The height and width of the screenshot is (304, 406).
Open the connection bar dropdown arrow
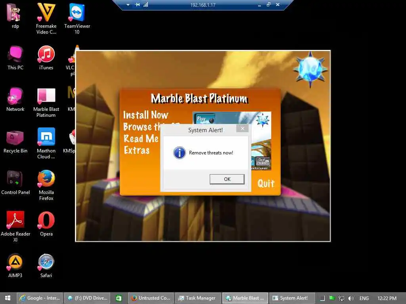click(x=128, y=5)
